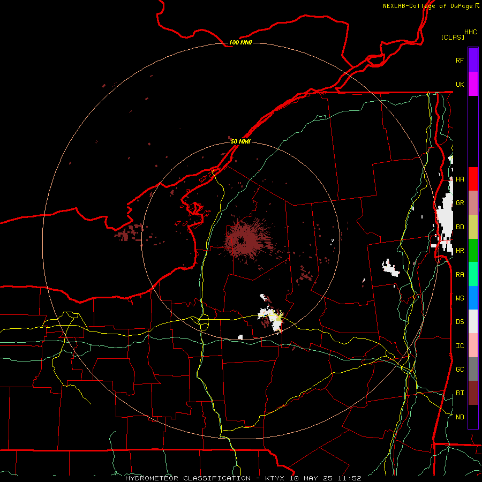This screenshot has height=482, width=482.
Task: Click the "RA" legend label
Action: pos(460,275)
